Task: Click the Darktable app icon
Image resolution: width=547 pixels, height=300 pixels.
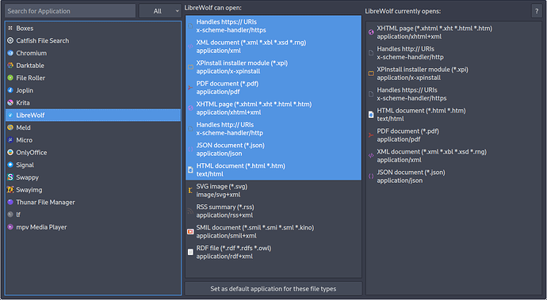Action: click(10, 66)
